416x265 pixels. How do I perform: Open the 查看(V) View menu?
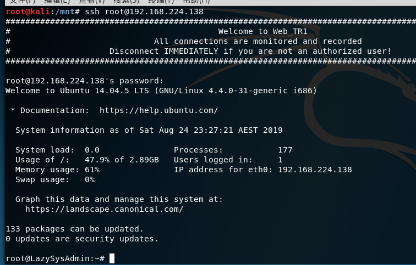tap(92, 2)
